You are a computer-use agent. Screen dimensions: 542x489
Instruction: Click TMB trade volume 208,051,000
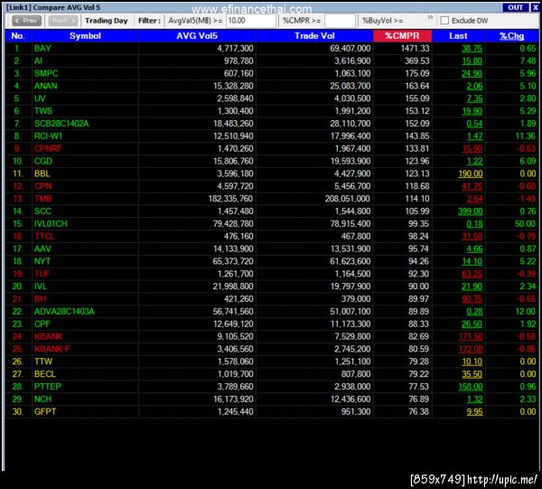coord(348,199)
